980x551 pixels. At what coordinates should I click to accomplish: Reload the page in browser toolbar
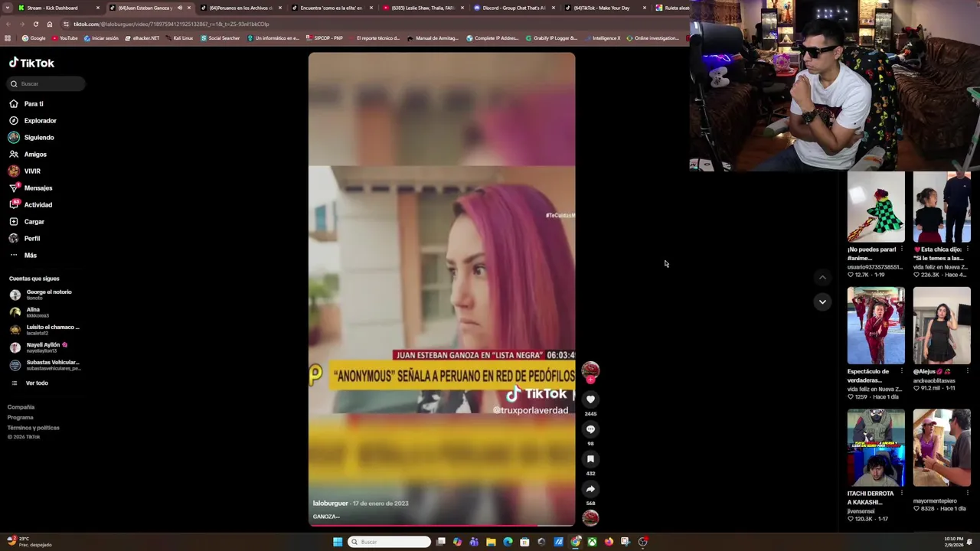(35, 24)
